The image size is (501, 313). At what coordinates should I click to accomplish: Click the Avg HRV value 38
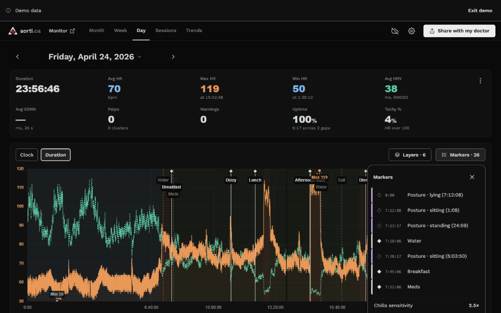391,89
